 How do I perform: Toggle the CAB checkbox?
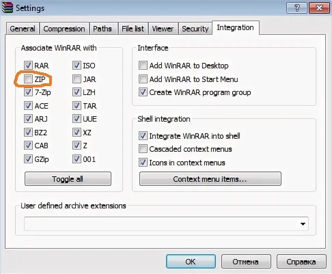pyautogui.click(x=28, y=146)
